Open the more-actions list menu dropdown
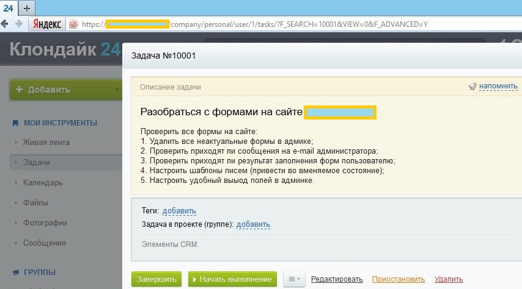Screen dimensions: 522x289 [x=294, y=279]
